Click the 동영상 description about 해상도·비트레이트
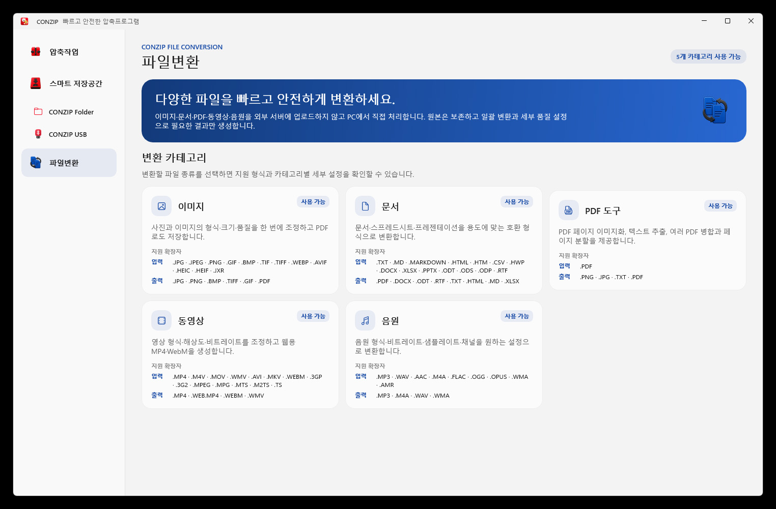 224,346
